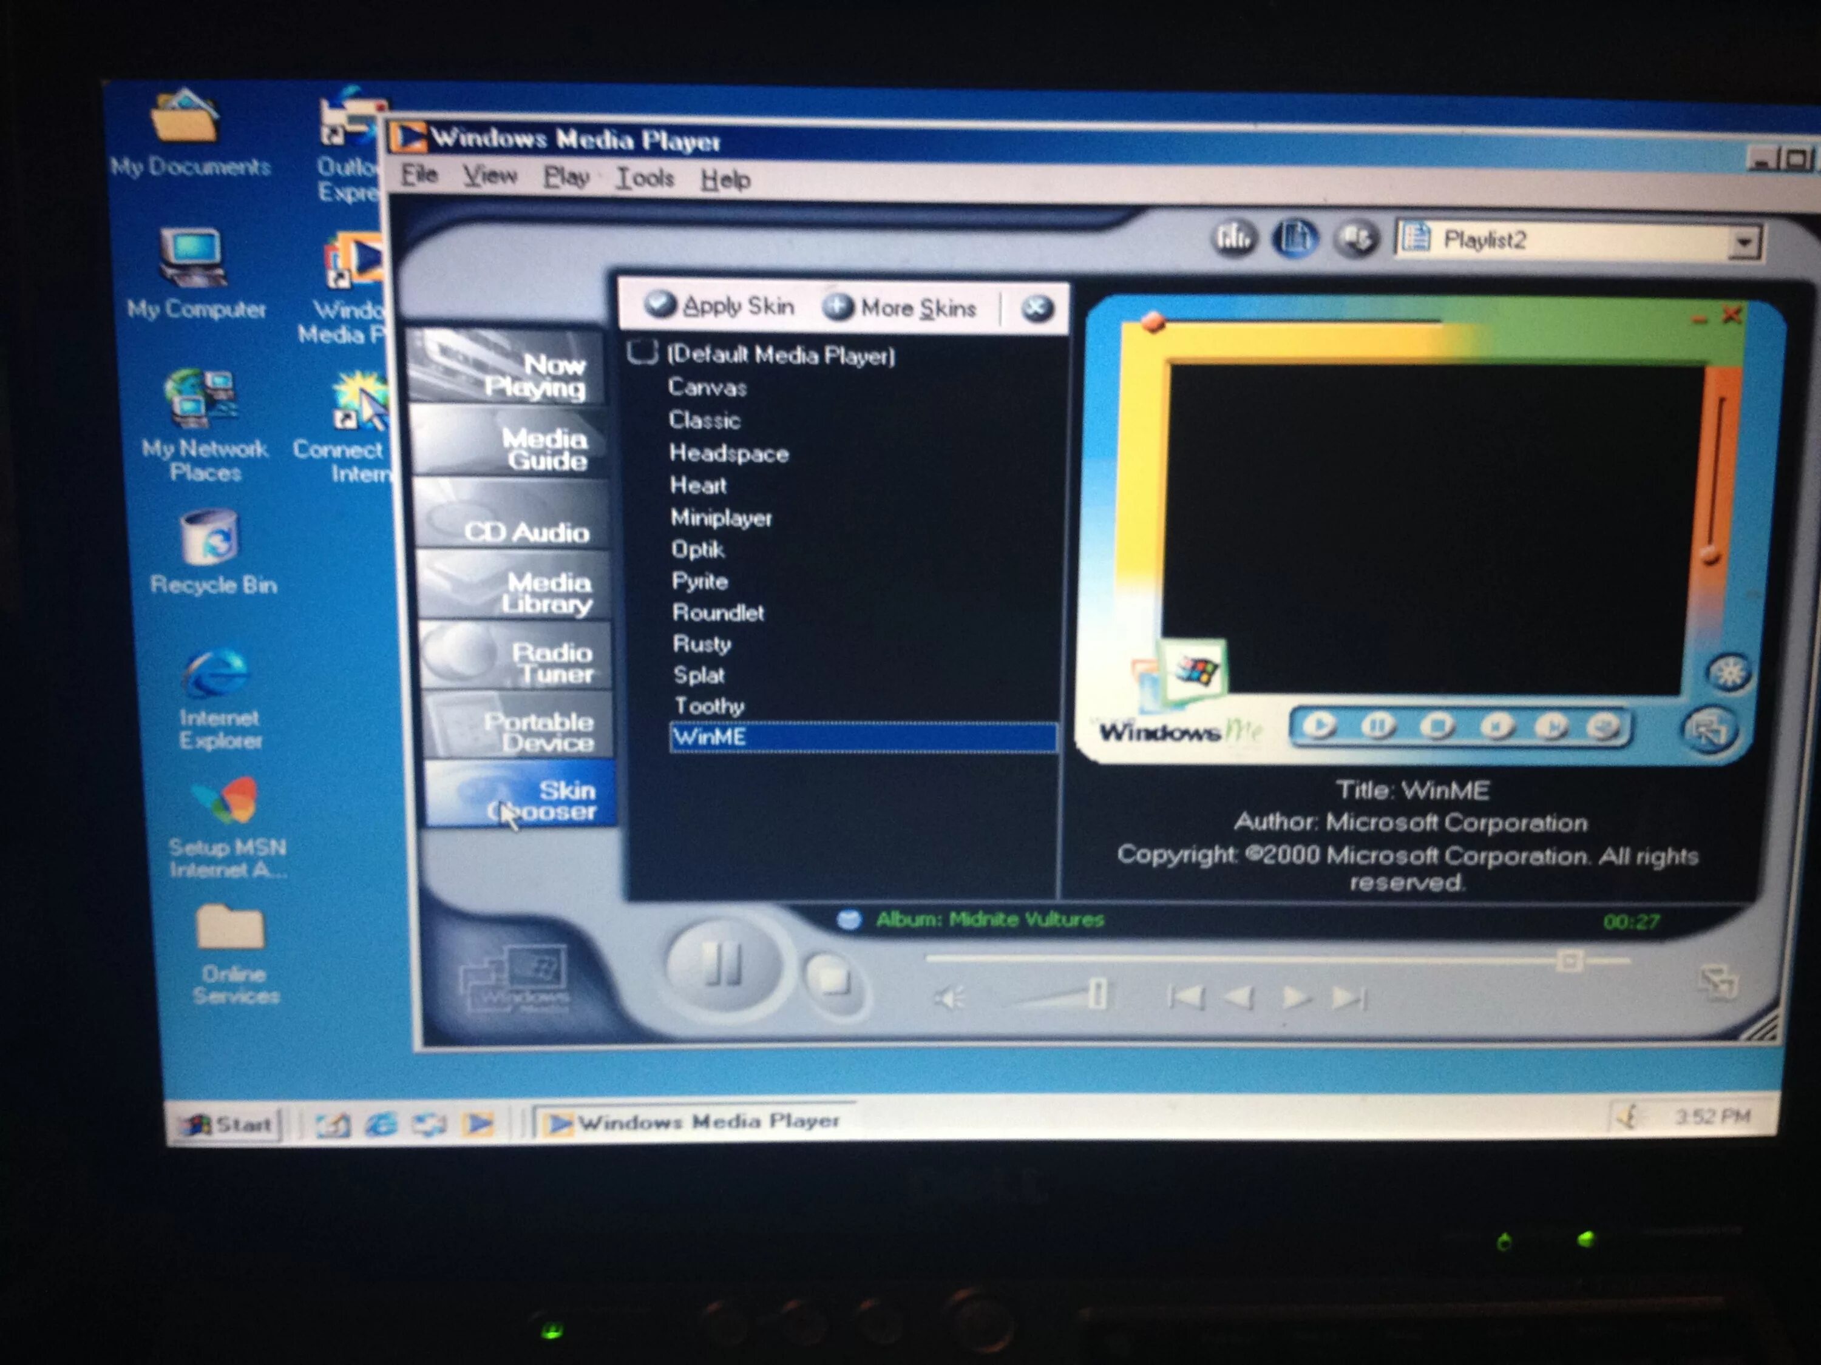This screenshot has height=1365, width=1821.
Task: Select the Heart skin
Action: (x=698, y=485)
